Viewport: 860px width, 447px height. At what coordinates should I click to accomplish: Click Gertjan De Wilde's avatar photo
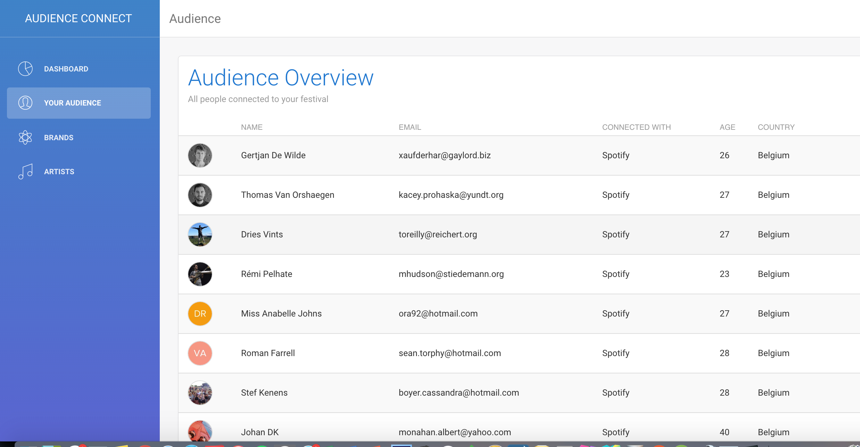pos(200,155)
